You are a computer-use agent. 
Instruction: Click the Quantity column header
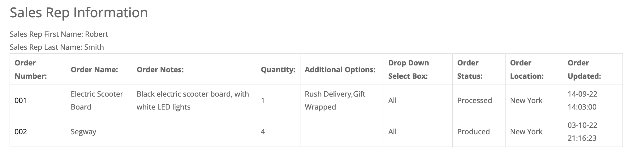278,69
